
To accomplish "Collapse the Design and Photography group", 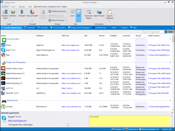I will (170, 62).
